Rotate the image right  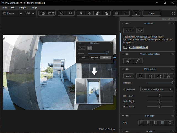click(106, 13)
